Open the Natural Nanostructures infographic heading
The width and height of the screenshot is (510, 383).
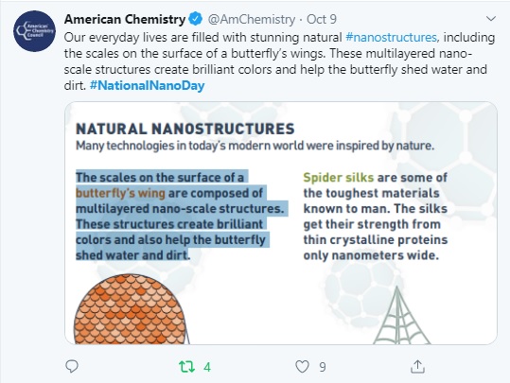pyautogui.click(x=185, y=129)
